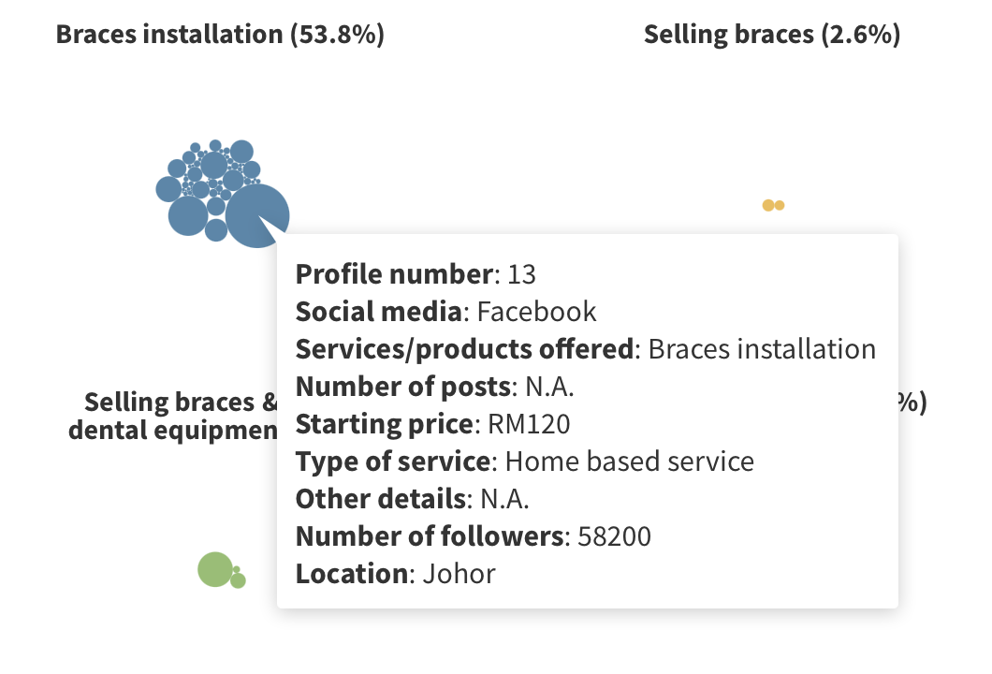
Task: Click the blue bubble at the cluster's top-right
Action: 241,151
